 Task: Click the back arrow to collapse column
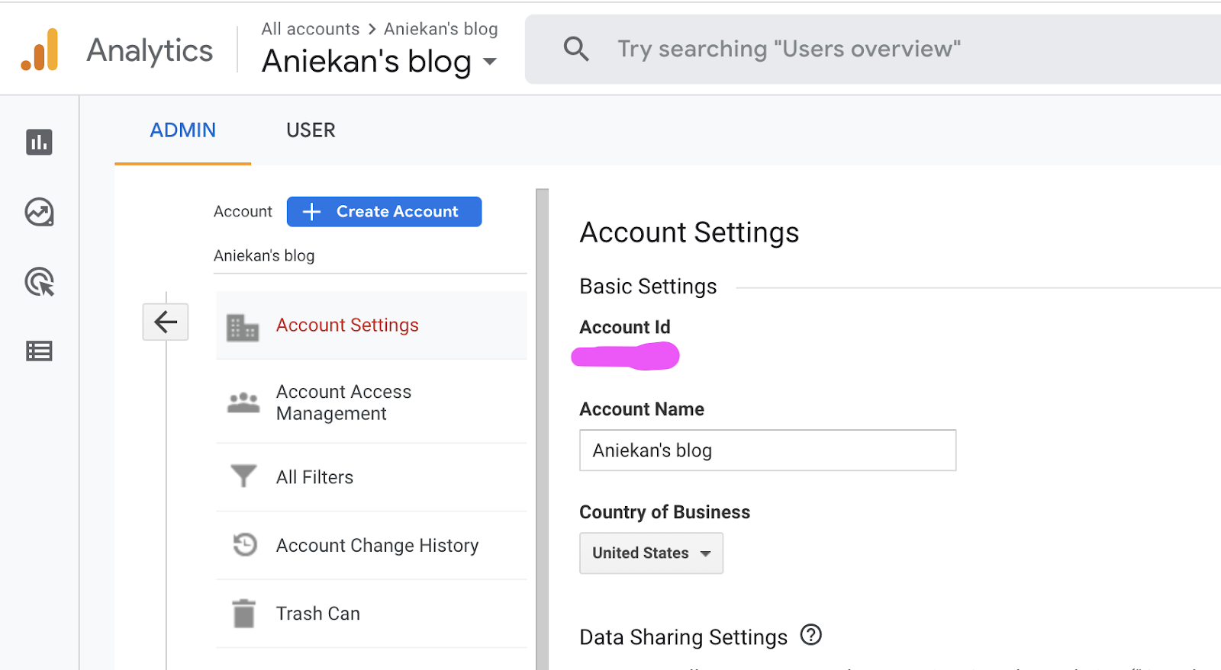coord(165,322)
